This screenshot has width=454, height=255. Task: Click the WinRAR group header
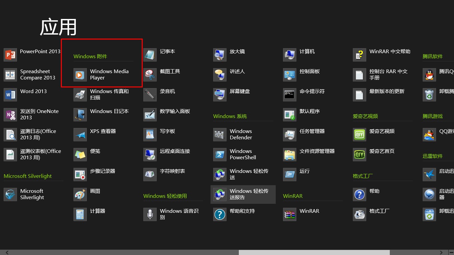tap(293, 196)
